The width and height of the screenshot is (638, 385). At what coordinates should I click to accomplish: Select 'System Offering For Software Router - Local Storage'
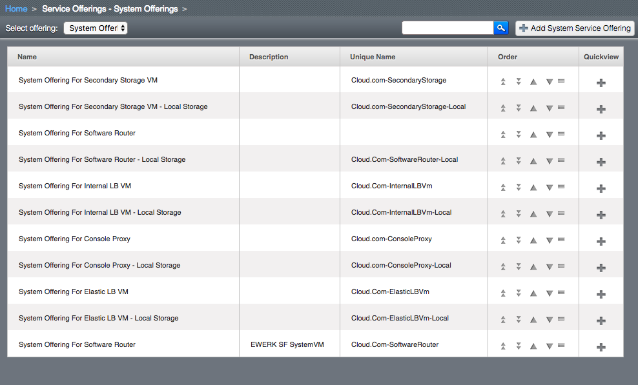point(102,159)
